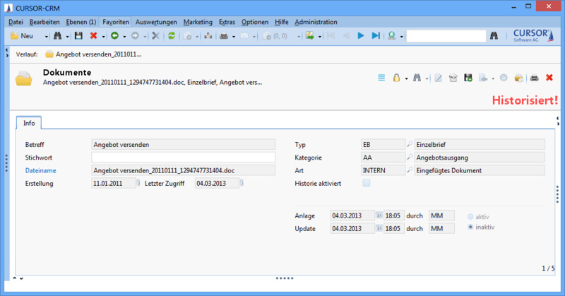Click the red X delete icon in document header
Viewport: 565px width, 296px height.
click(x=549, y=78)
